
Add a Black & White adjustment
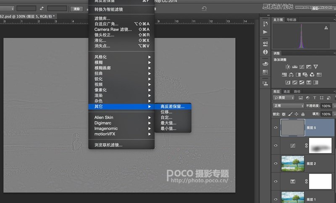pyautogui.click(x=298, y=75)
